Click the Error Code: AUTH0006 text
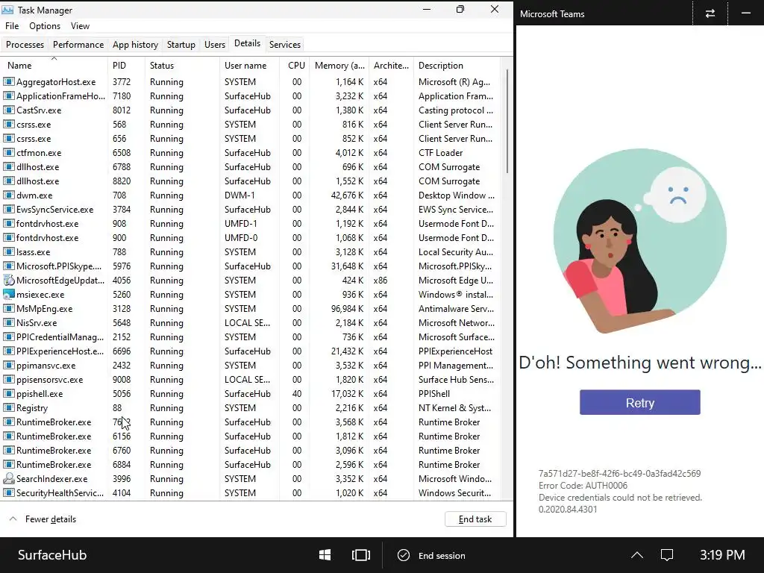 (583, 485)
